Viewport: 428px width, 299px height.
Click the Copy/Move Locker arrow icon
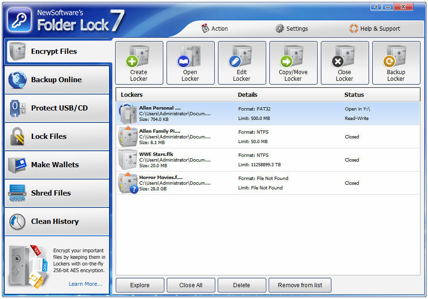[x=286, y=61]
